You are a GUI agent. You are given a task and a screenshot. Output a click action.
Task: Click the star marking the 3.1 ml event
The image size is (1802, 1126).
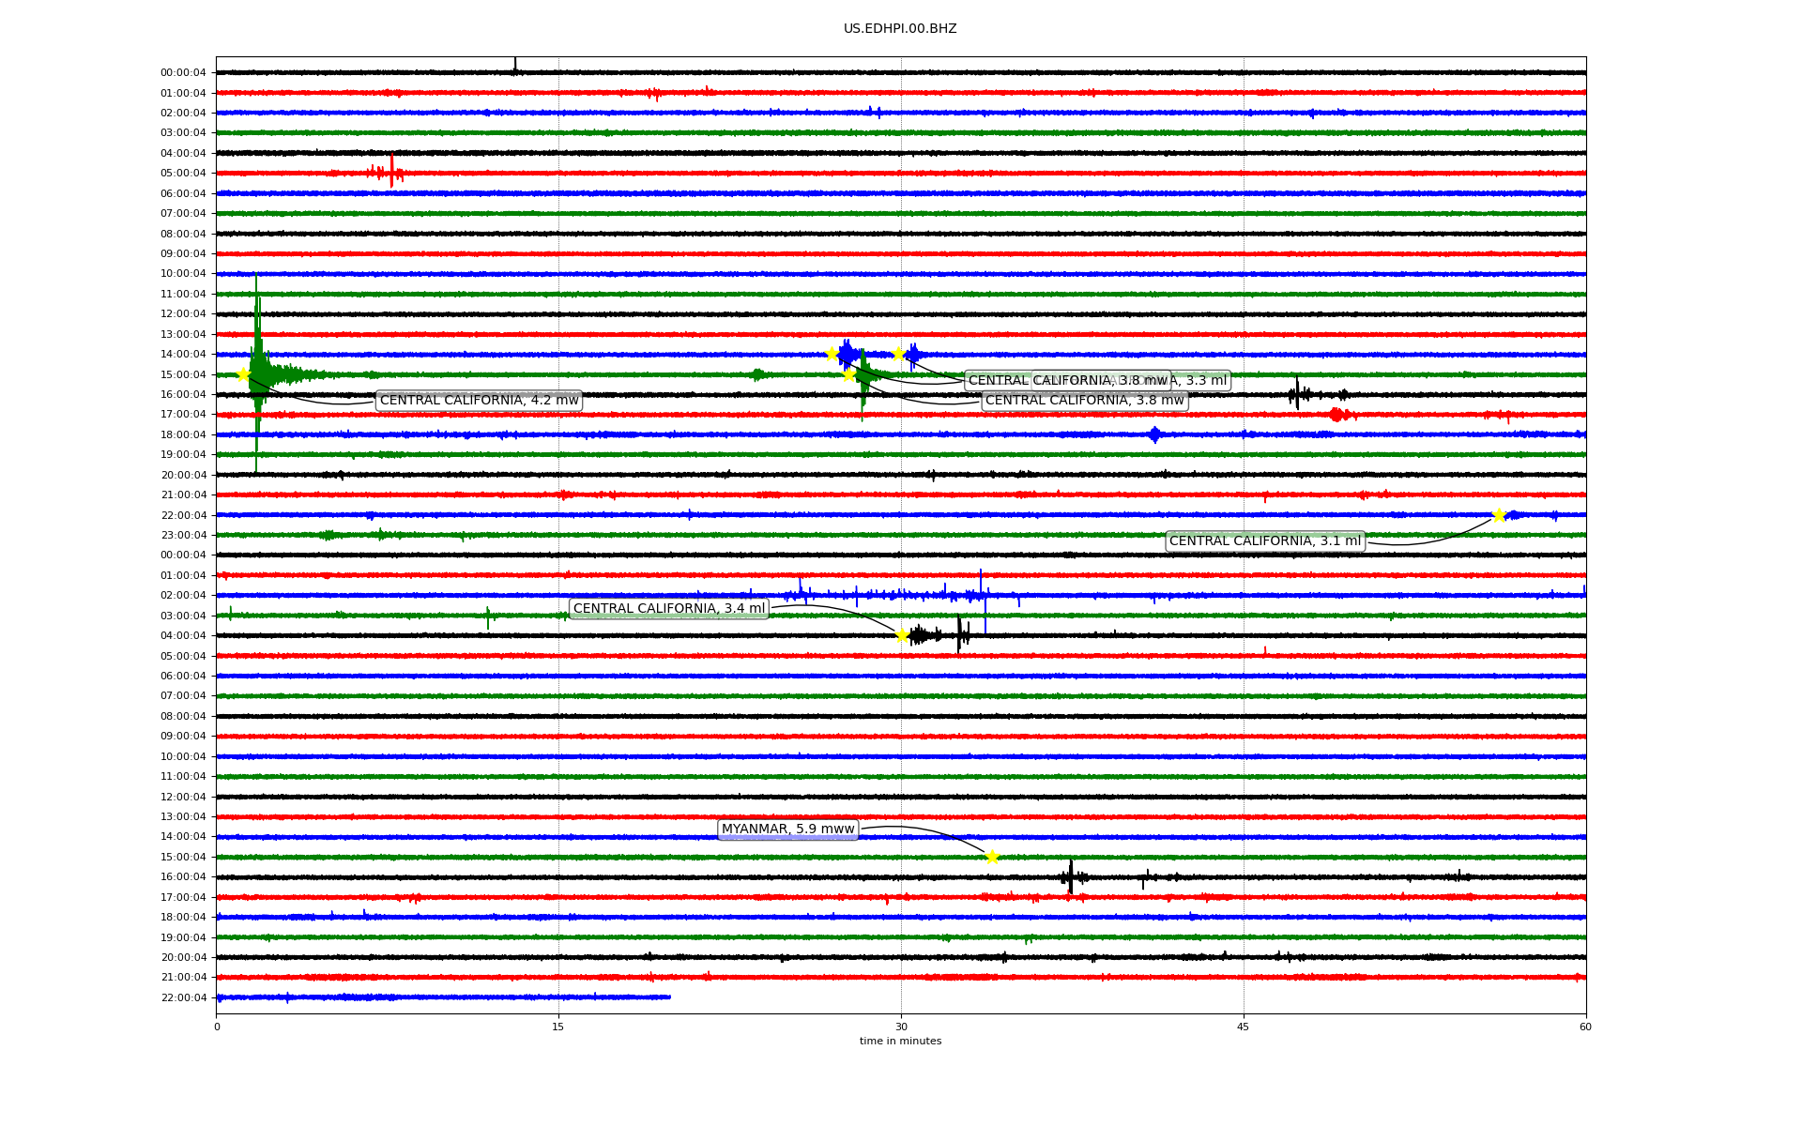point(1499,515)
